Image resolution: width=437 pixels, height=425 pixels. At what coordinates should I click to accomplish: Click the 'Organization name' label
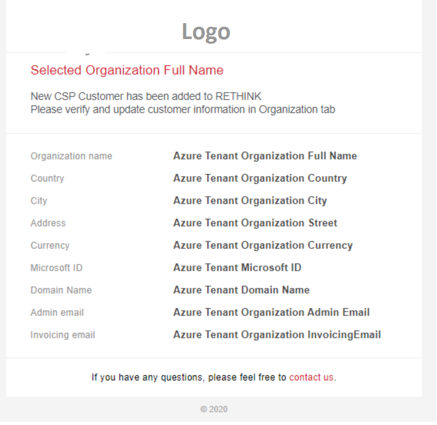click(71, 156)
